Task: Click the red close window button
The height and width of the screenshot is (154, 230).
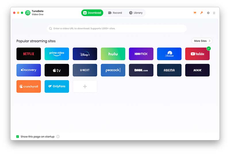Action: [14, 13]
